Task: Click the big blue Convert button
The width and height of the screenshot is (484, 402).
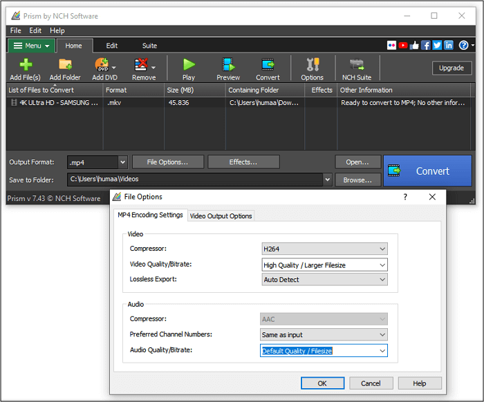Action: point(427,171)
